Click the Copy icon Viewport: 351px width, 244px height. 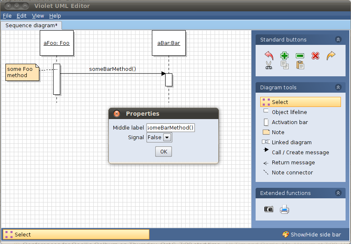284,65
